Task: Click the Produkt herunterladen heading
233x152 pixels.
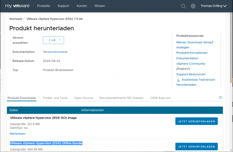Action: (42, 28)
